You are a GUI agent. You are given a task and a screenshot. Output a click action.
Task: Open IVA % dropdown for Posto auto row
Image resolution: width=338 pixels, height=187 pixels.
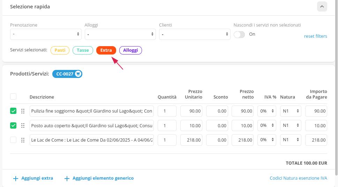[266, 125]
